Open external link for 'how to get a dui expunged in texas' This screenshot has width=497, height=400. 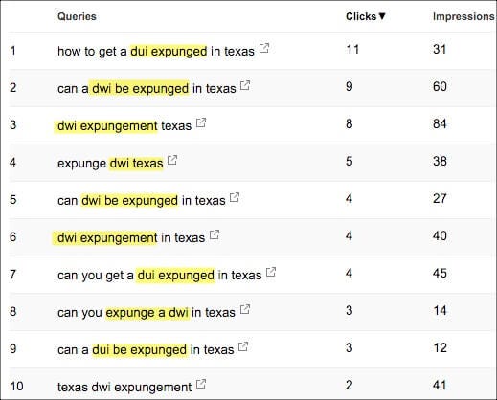pyautogui.click(x=264, y=48)
